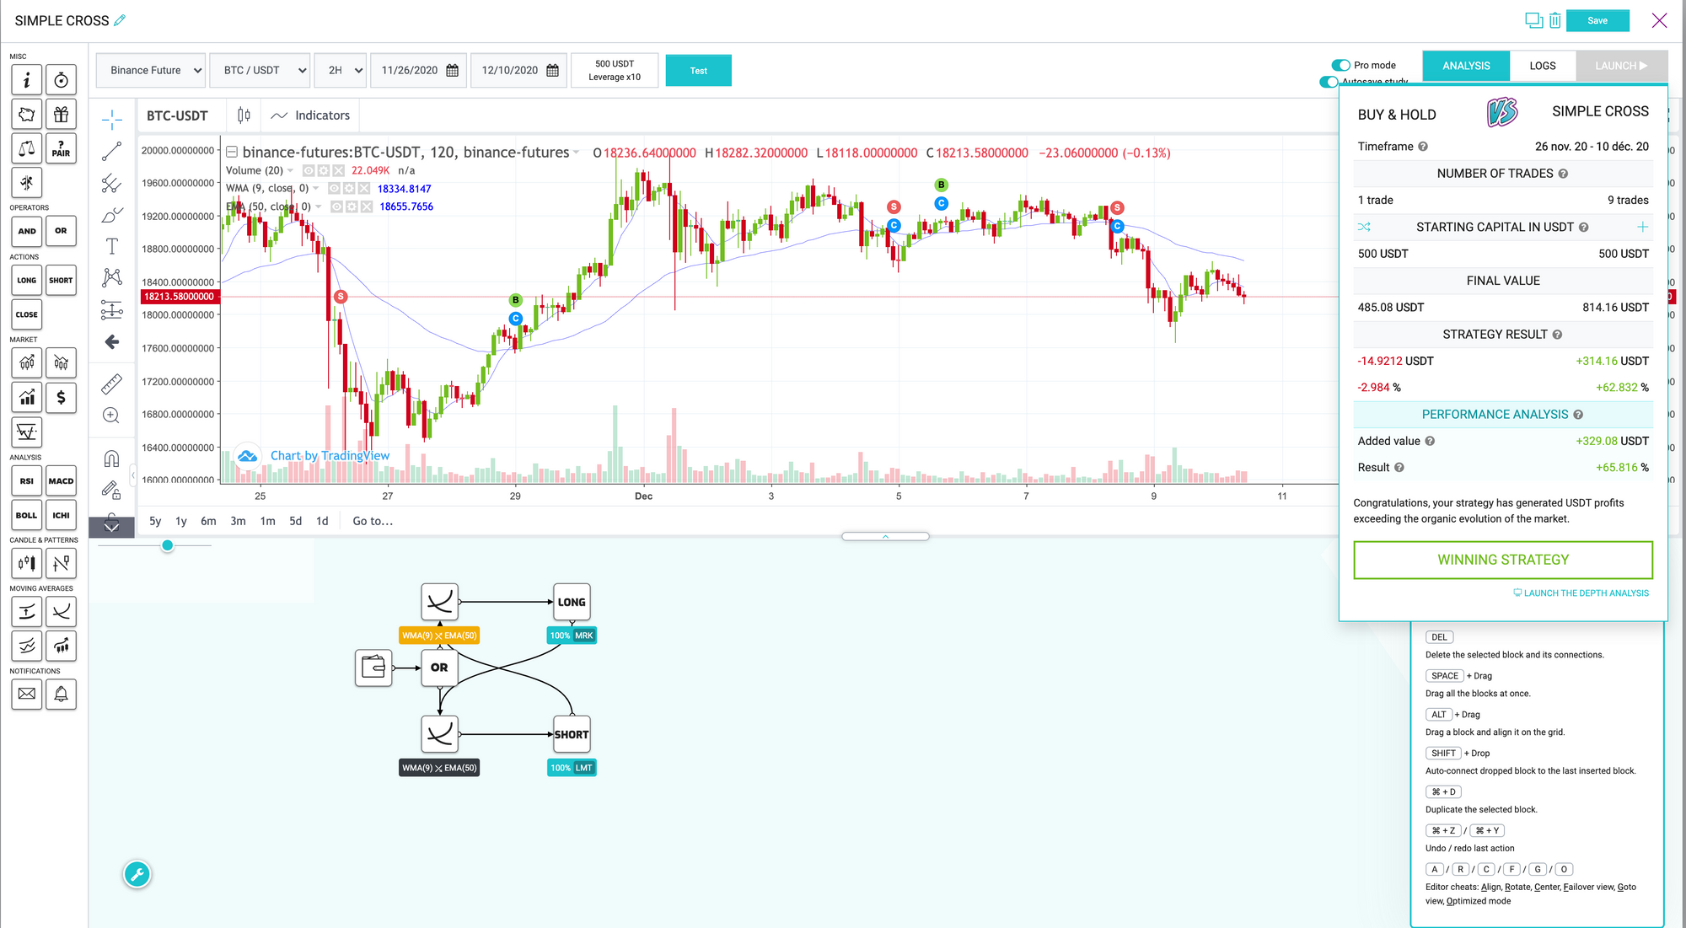This screenshot has height=928, width=1686.
Task: Hide the Volume (20) indicator
Action: (x=309, y=171)
